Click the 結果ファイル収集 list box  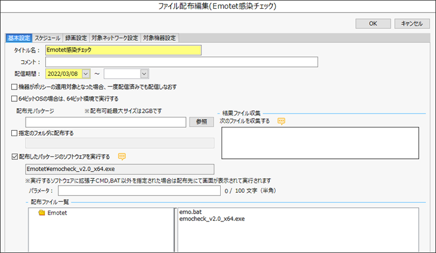coord(320,143)
